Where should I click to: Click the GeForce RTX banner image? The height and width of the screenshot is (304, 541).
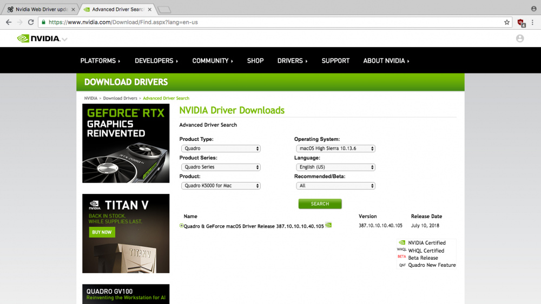126,143
